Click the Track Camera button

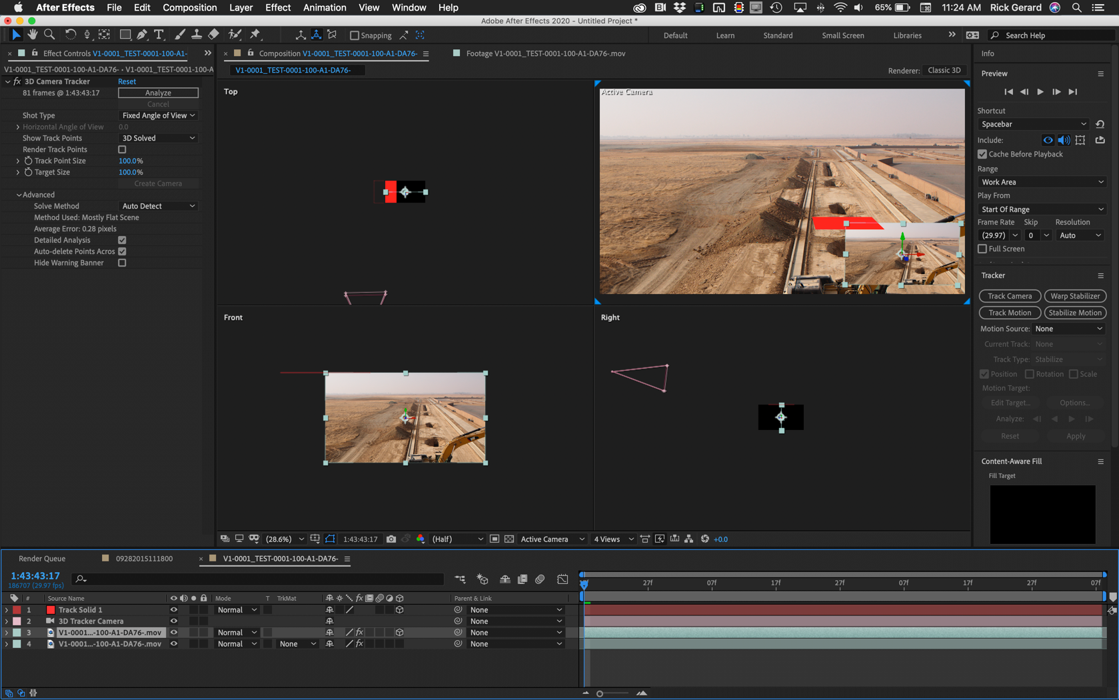click(1010, 295)
